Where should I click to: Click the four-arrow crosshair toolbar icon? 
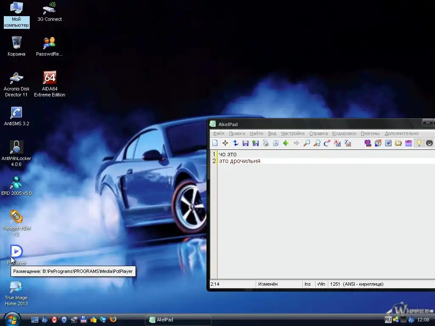tap(225, 143)
